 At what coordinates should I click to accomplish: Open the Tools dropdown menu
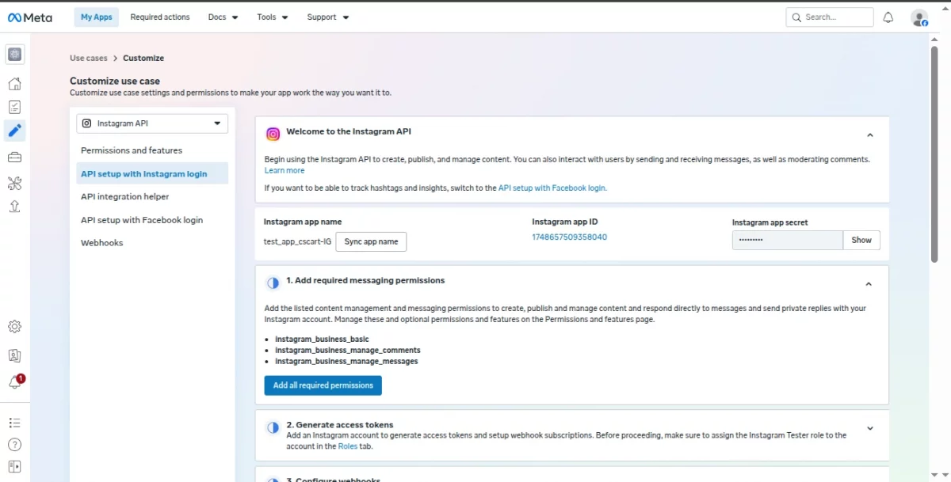(x=273, y=17)
